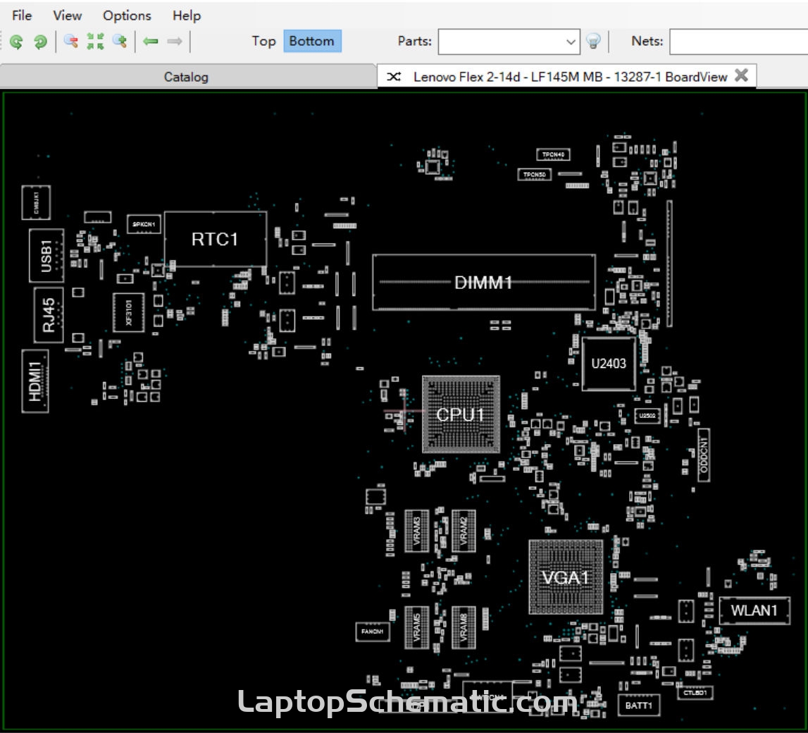
Task: Select the USB1 connector
Action: click(46, 256)
